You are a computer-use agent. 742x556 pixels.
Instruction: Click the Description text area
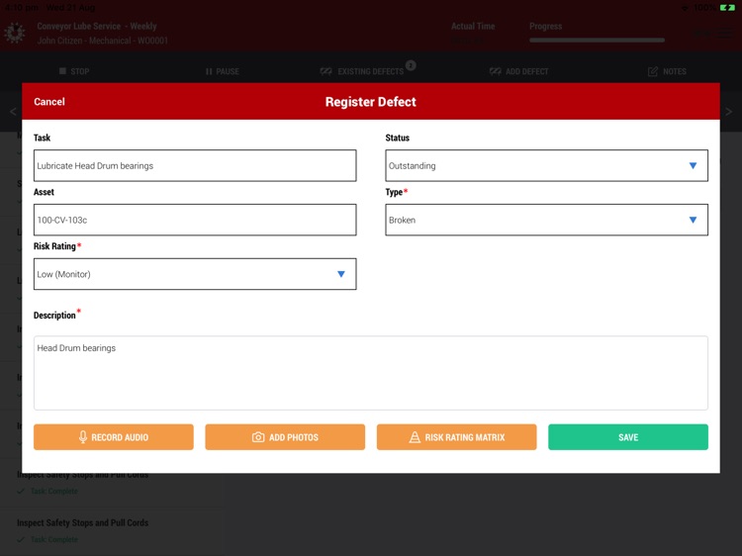tap(371, 373)
